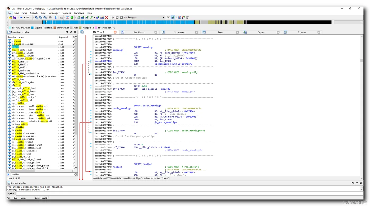Click the Regular function color legend swatch

click(x=32, y=27)
